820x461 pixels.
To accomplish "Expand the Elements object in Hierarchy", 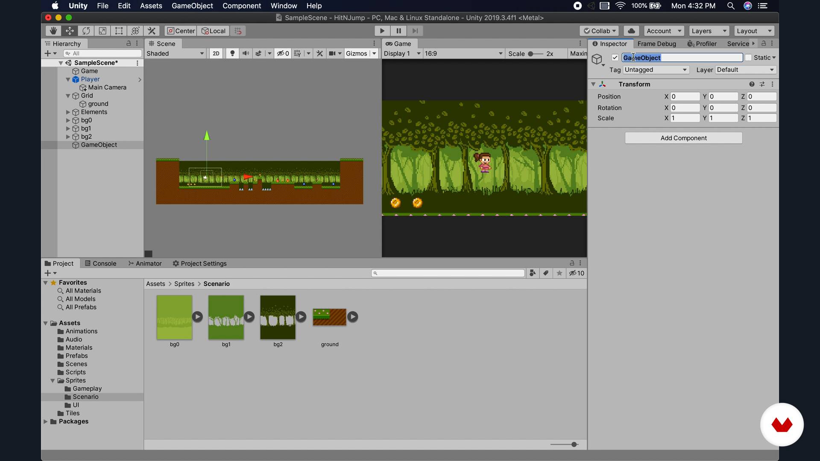I will 68,112.
